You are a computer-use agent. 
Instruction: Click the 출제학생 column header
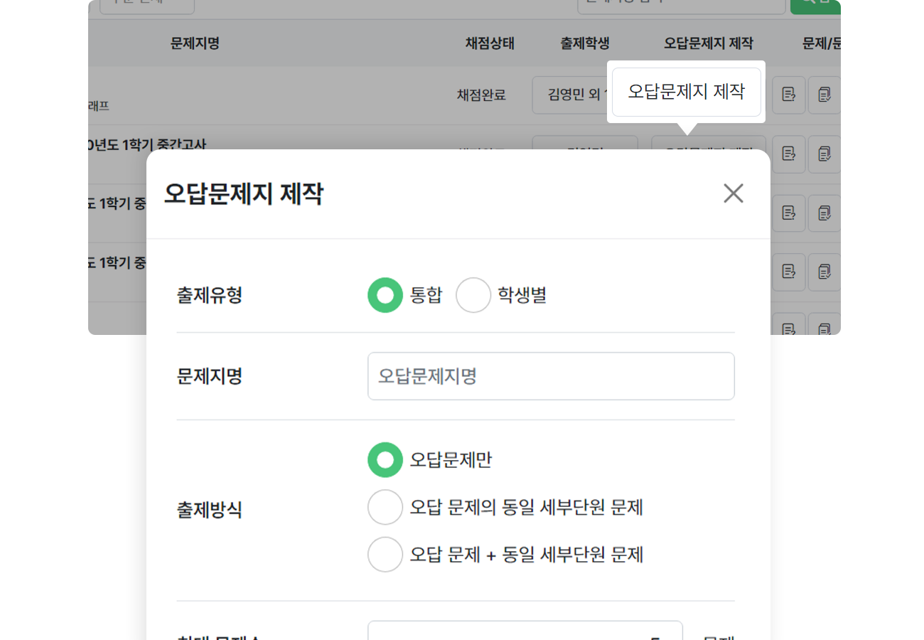[584, 43]
